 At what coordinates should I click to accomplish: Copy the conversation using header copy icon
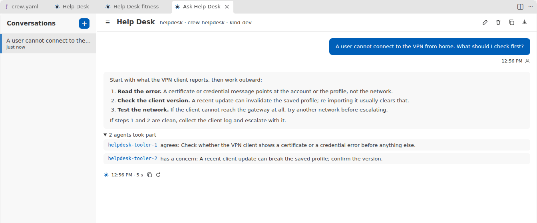click(x=511, y=22)
